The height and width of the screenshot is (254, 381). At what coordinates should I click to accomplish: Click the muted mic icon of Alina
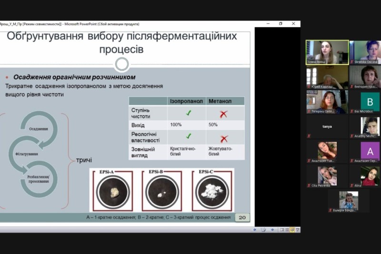point(351,185)
